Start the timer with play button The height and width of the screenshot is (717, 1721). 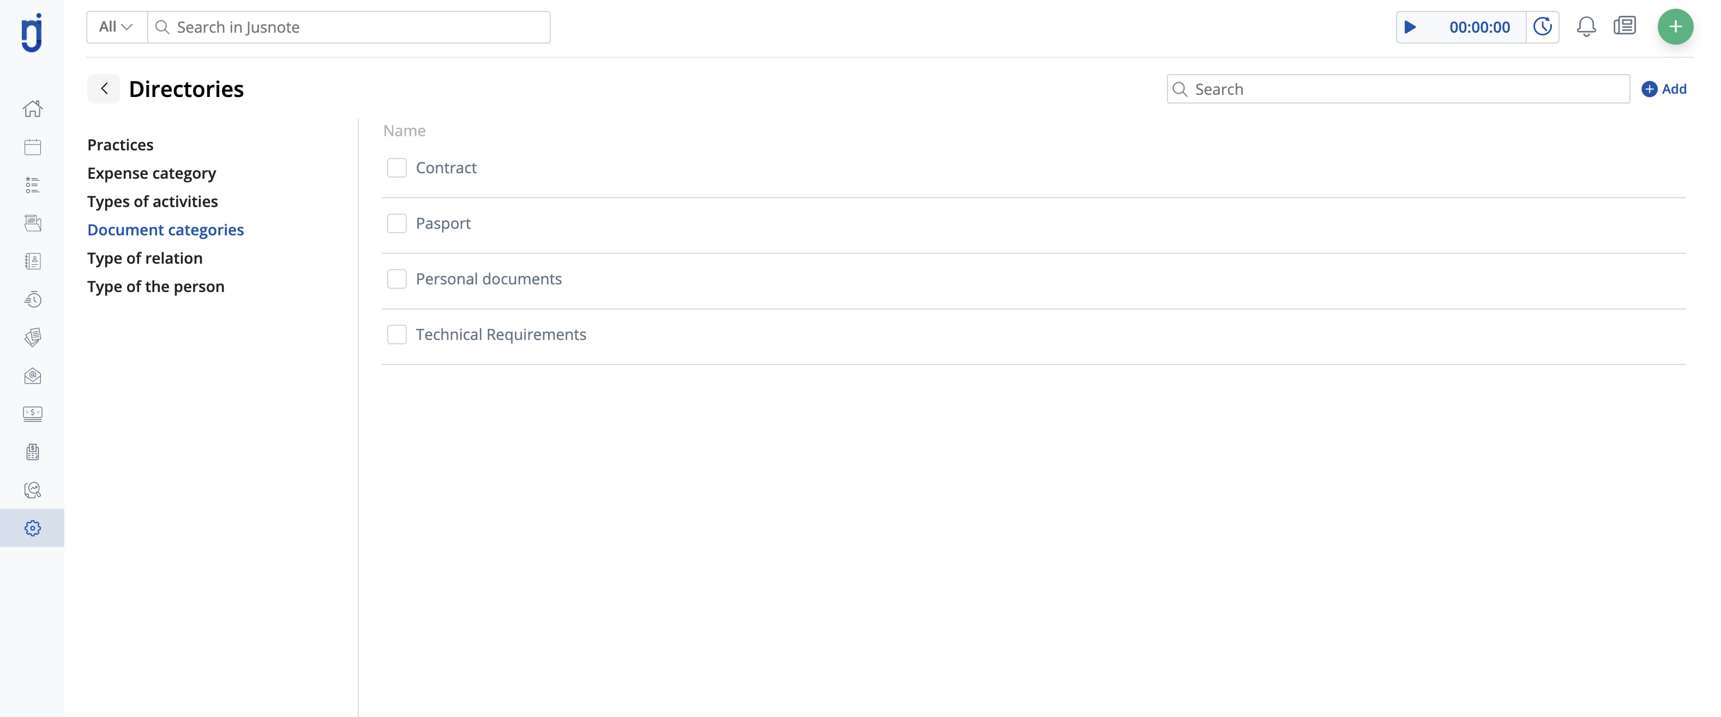click(1410, 27)
